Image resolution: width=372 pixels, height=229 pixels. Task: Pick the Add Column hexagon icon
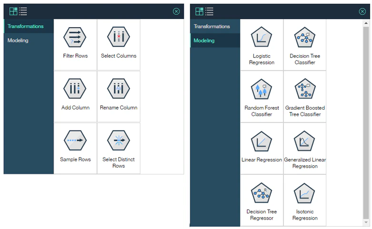(x=75, y=89)
